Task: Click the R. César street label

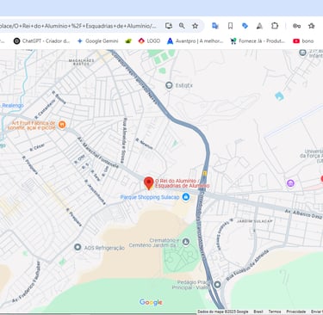Action: 37,147
